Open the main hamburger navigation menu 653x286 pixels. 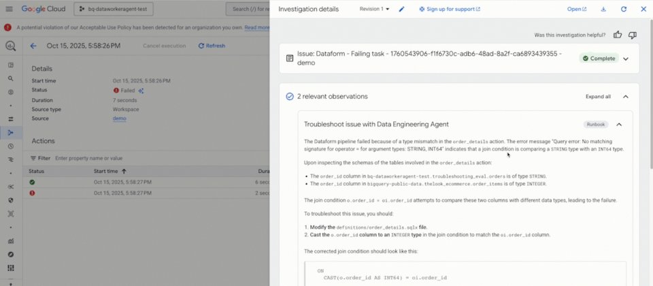coord(8,10)
